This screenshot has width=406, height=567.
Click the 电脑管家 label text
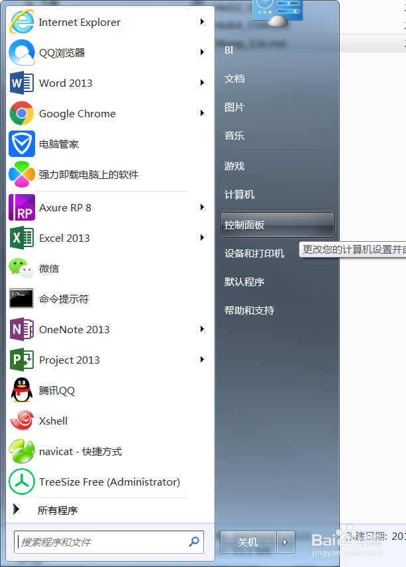[x=58, y=144]
